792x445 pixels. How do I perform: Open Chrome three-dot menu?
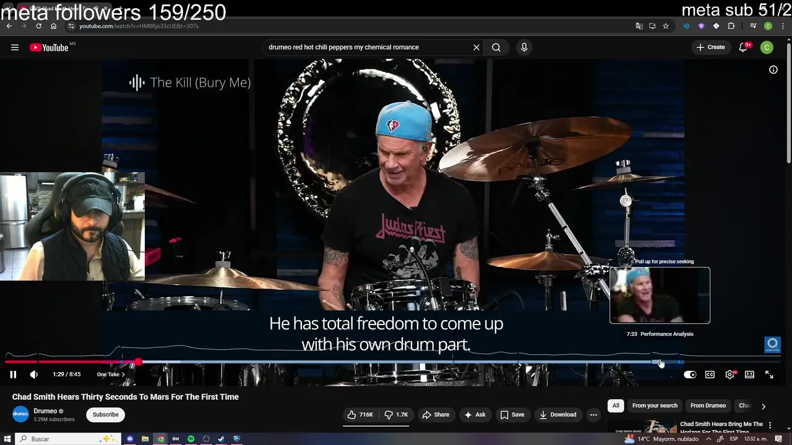783,26
